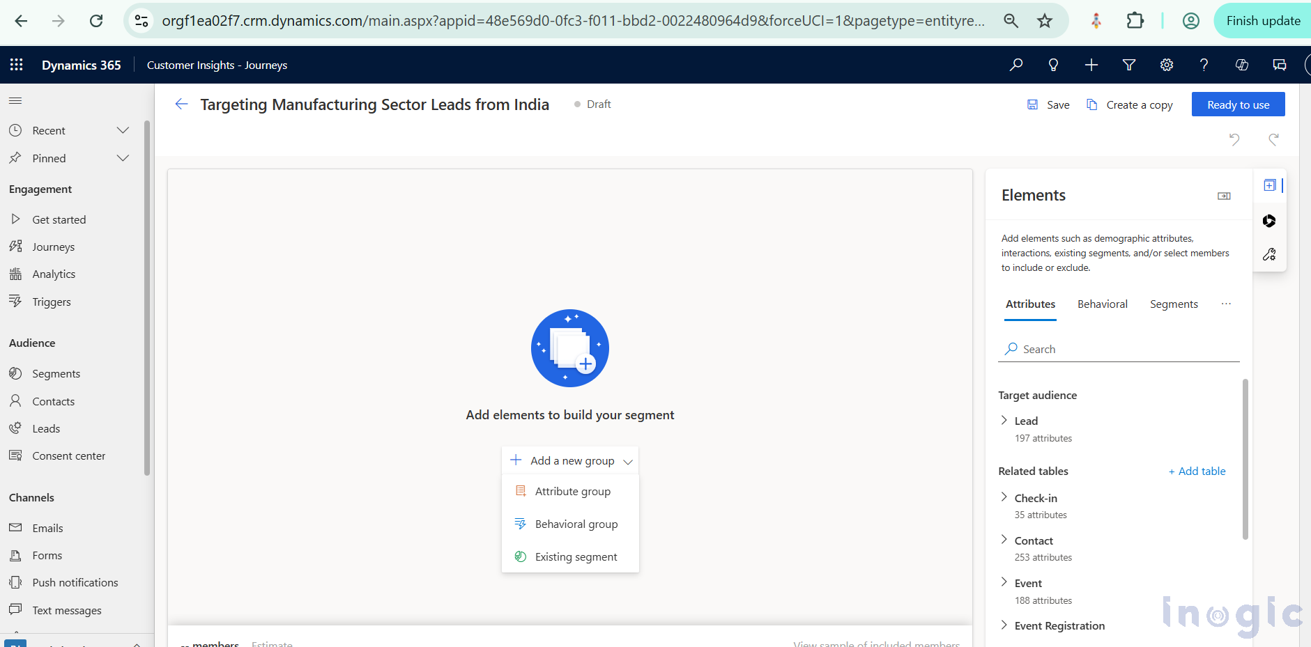This screenshot has height=647, width=1311.
Task: Select the Triggers icon in the sidebar
Action: click(15, 302)
